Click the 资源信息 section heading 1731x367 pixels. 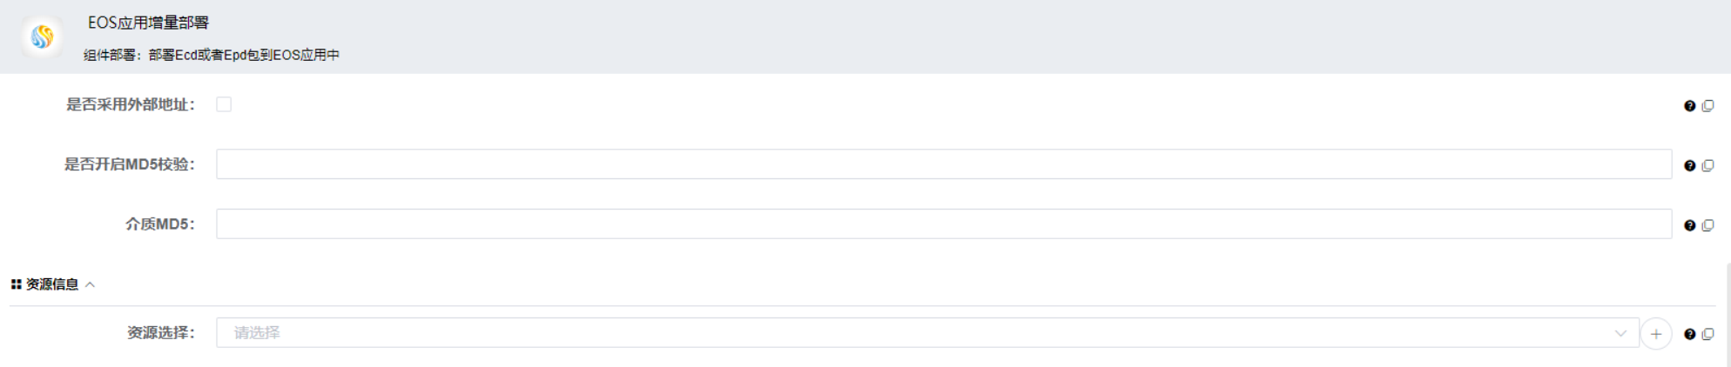click(52, 284)
